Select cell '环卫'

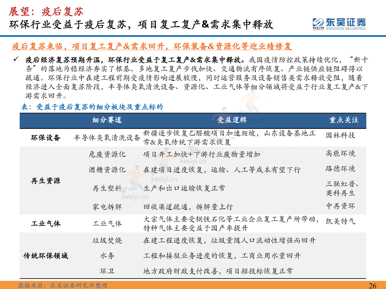click(107, 271)
